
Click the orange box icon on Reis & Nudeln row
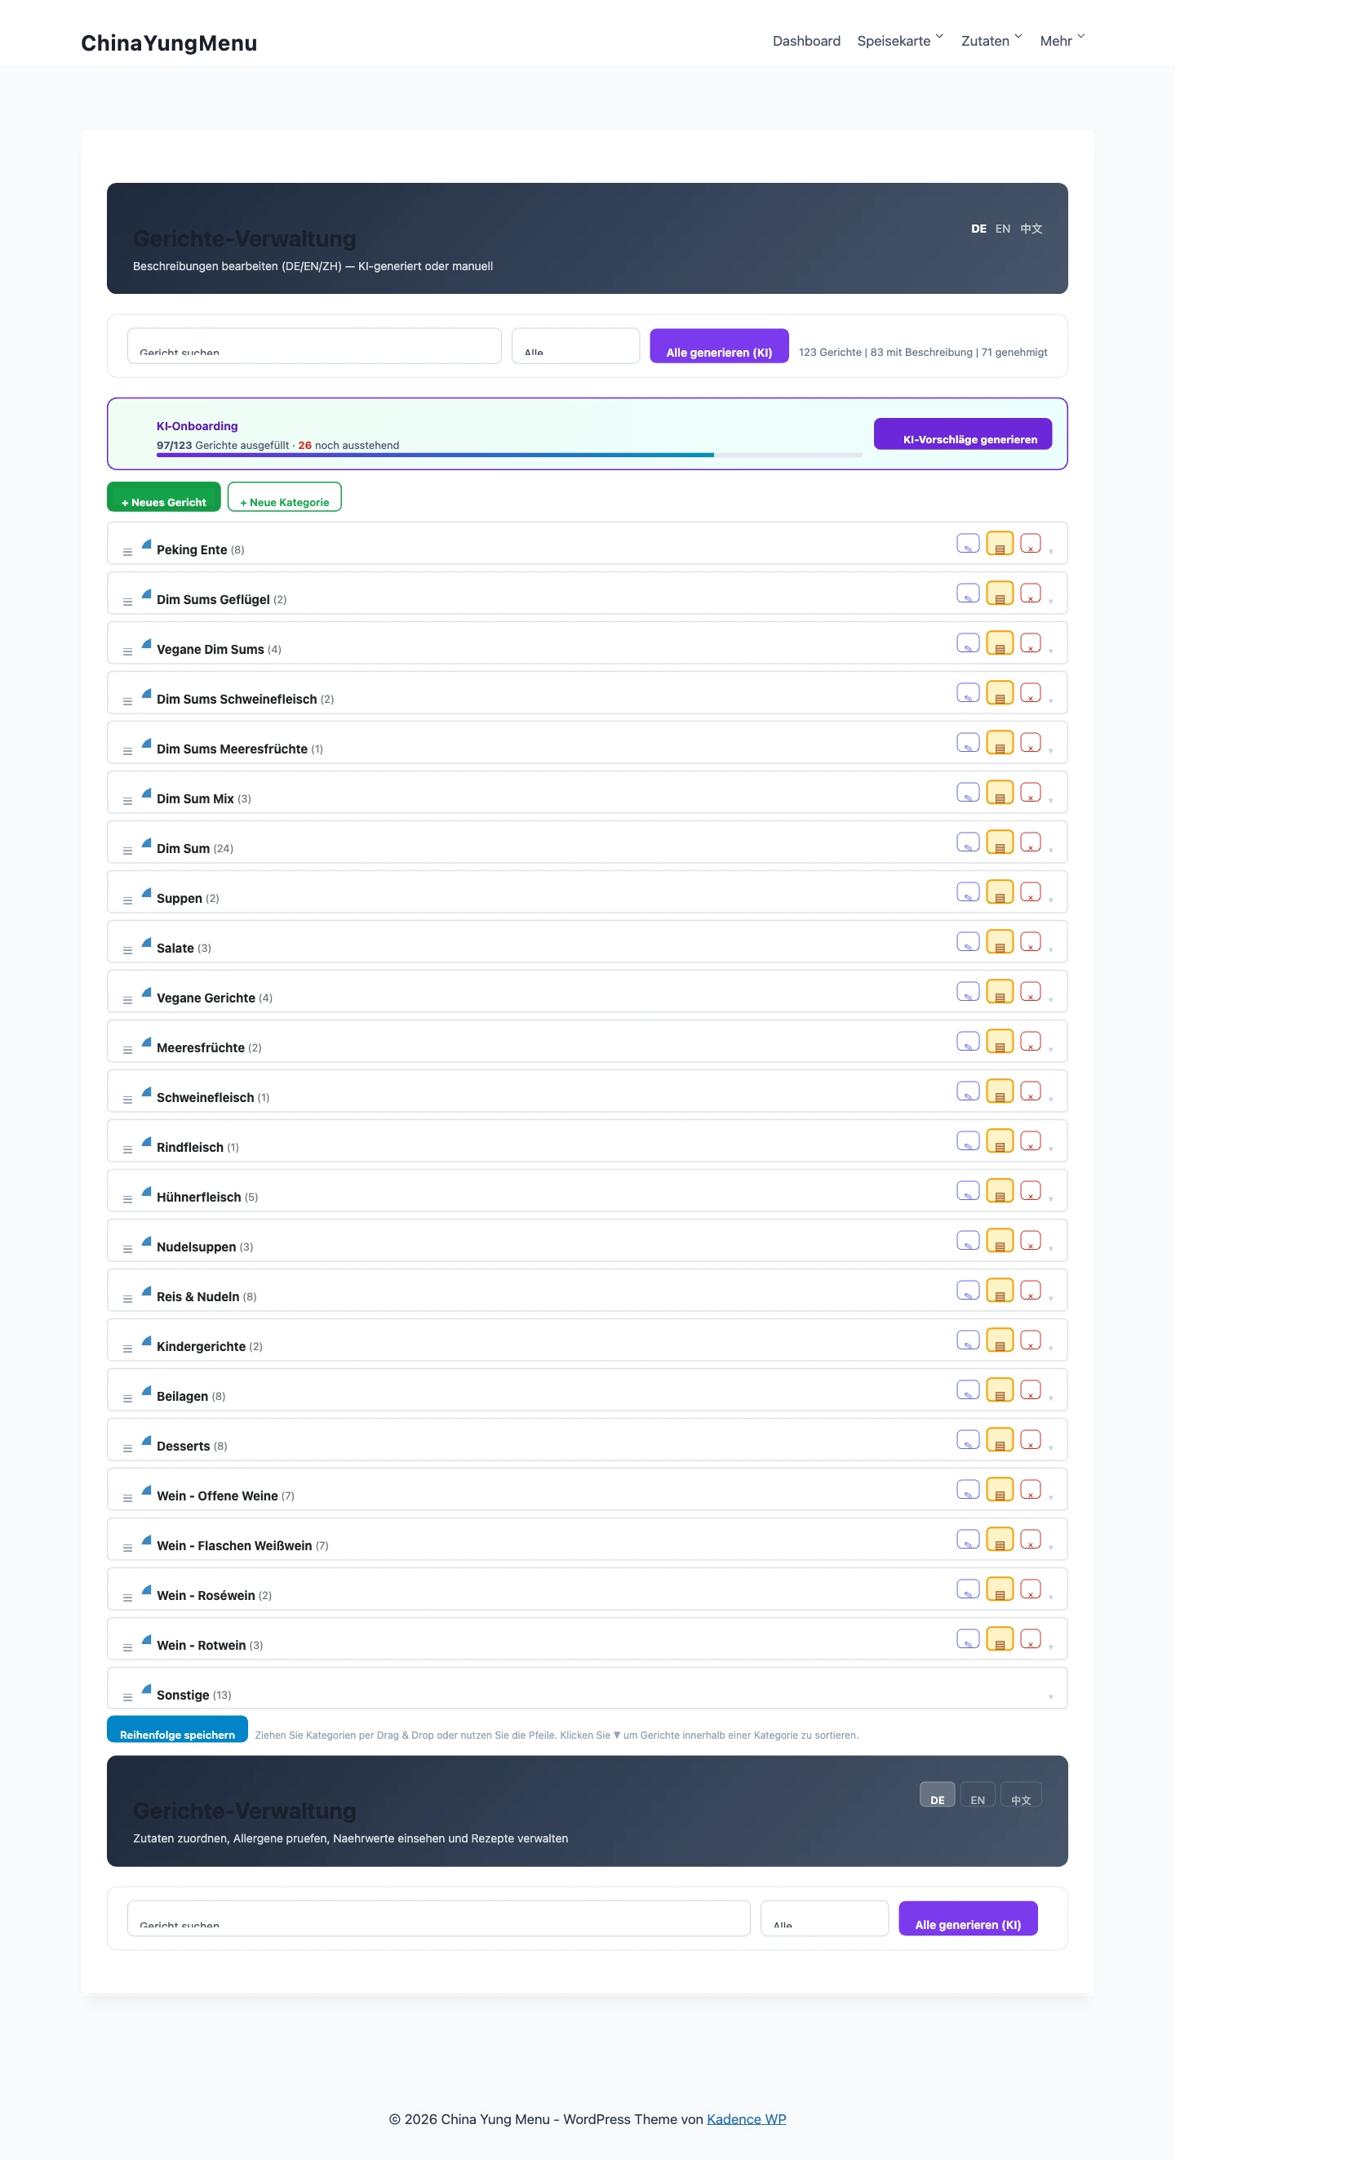[x=999, y=1291]
